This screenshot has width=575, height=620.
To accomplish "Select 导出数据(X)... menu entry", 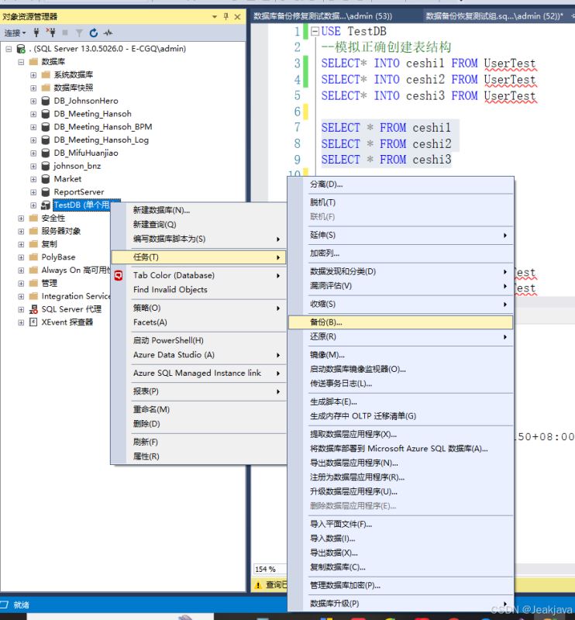I will tap(401, 553).
